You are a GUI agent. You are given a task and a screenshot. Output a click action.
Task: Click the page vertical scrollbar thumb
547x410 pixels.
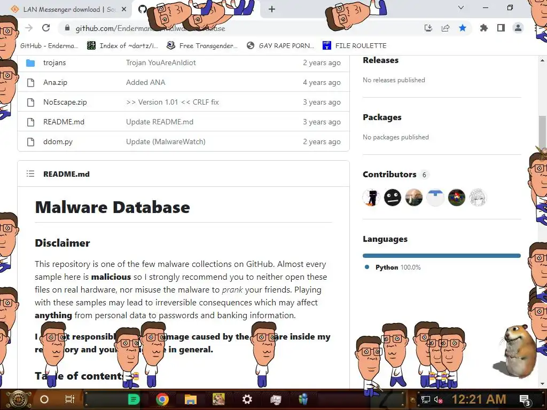point(542,132)
